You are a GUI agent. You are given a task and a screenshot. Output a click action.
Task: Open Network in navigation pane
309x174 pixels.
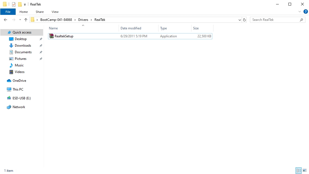(x=19, y=107)
